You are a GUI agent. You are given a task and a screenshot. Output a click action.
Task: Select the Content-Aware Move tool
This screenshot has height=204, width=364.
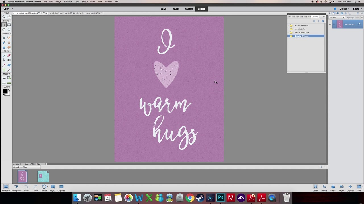pyautogui.click(x=4, y=83)
